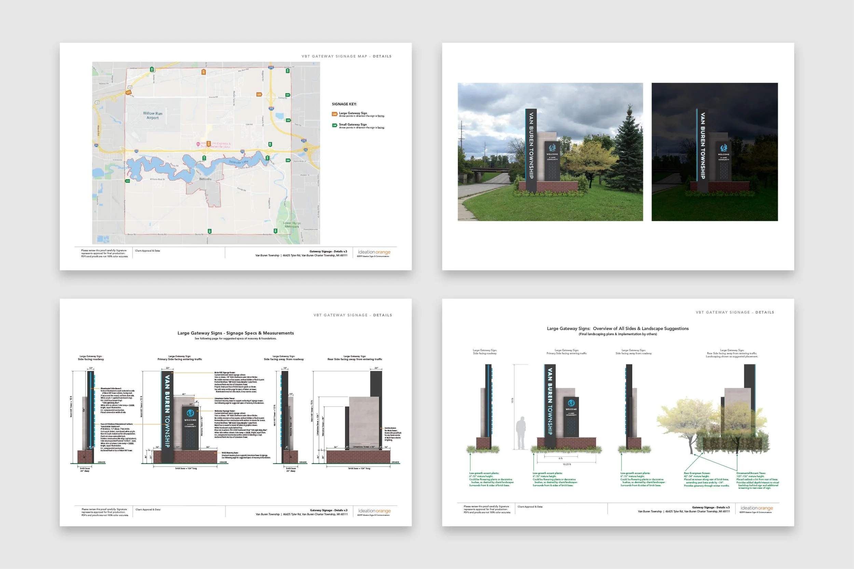Click the Belleville city label on map
Screen dimensions: 854x569
206,179
